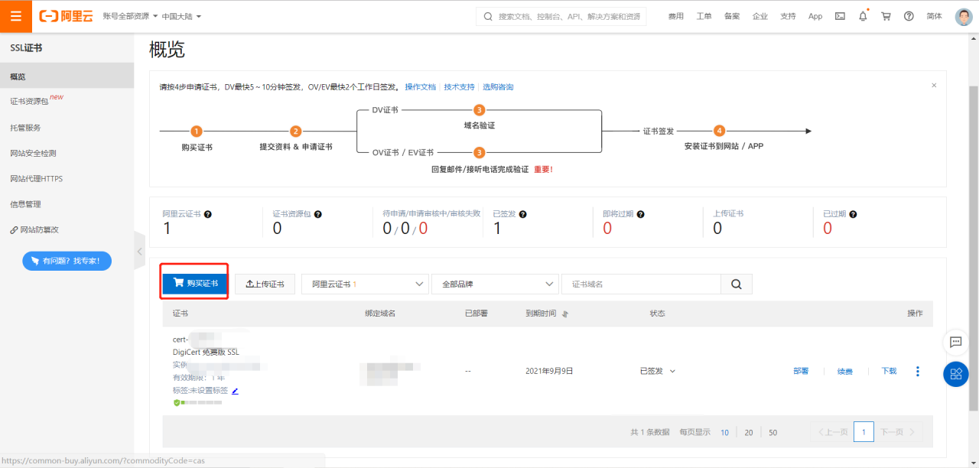
Task: Expand the 已签发 status dropdown
Action: click(656, 370)
